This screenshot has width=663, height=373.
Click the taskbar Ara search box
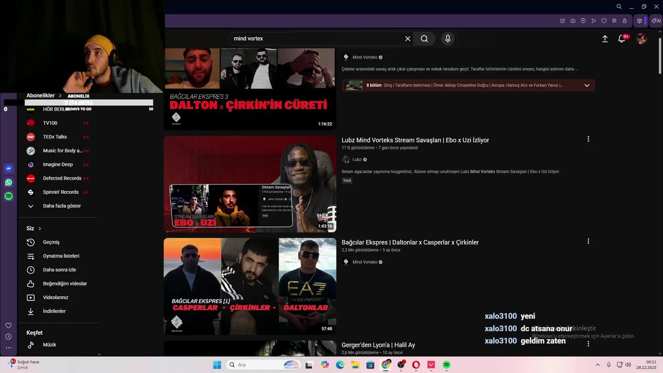point(264,365)
